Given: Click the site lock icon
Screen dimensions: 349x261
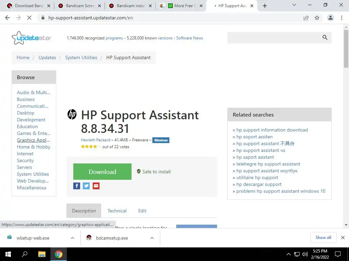Looking at the screenshot, I should (43, 18).
